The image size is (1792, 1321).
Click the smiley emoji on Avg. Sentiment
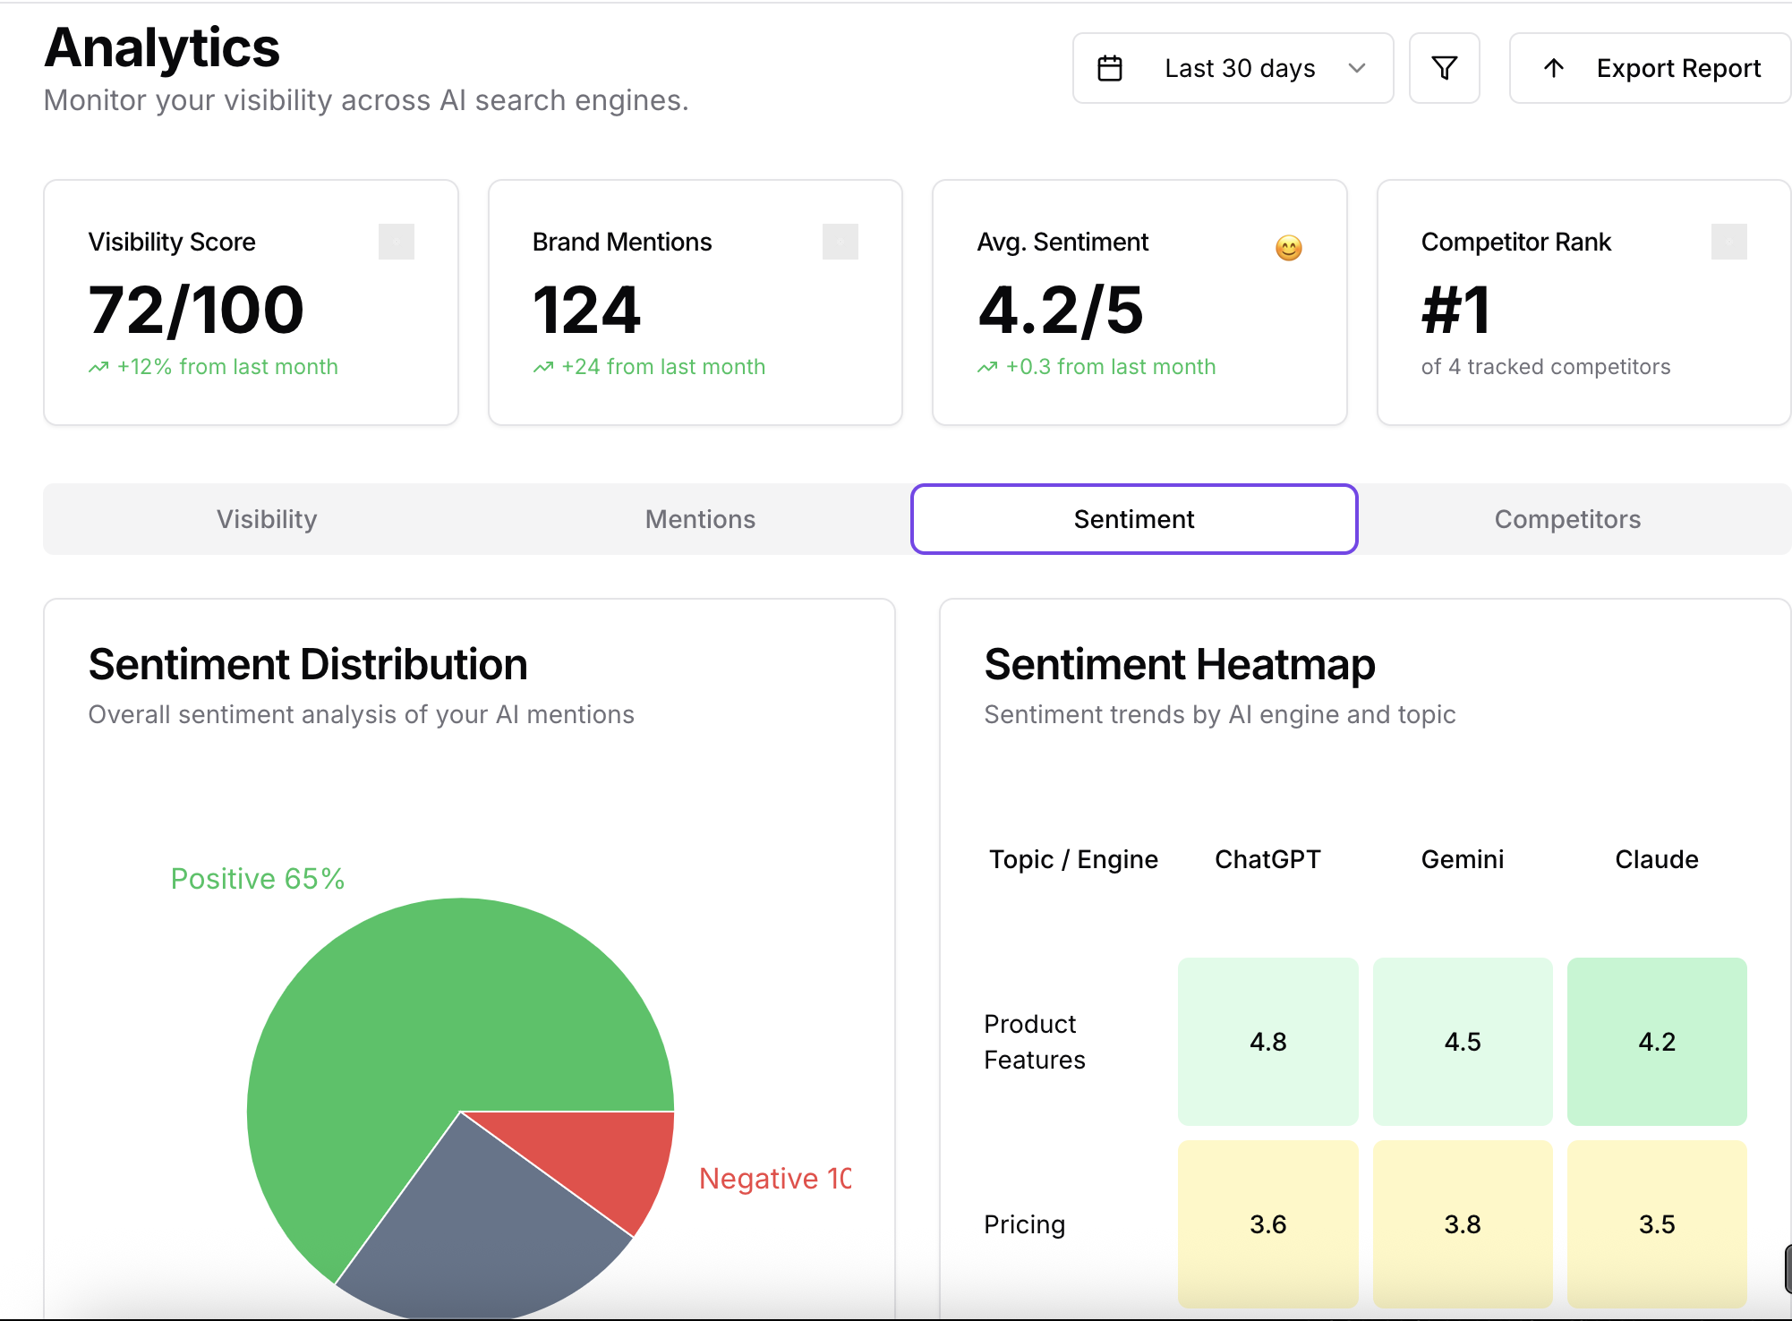(x=1288, y=247)
